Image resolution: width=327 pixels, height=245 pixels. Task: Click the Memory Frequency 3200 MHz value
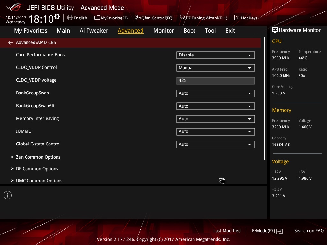281,127
